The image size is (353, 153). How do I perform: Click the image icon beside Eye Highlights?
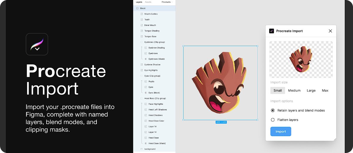click(141, 70)
